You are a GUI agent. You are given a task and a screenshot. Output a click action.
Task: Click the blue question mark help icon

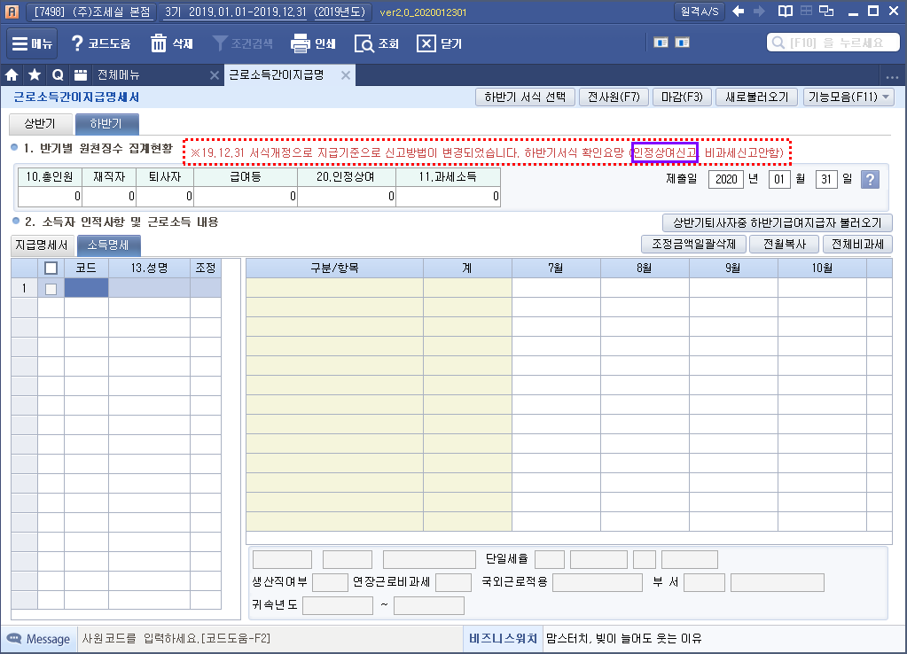pyautogui.click(x=870, y=179)
